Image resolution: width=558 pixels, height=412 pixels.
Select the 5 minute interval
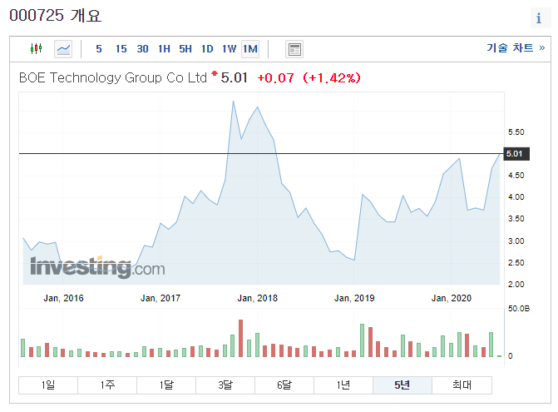[99, 49]
